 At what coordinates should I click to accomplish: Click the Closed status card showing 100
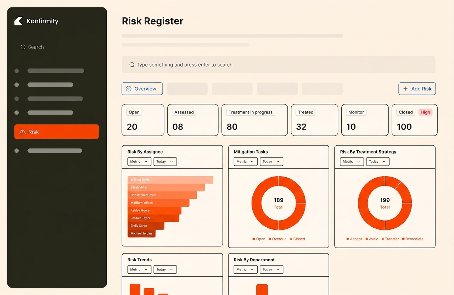415,120
